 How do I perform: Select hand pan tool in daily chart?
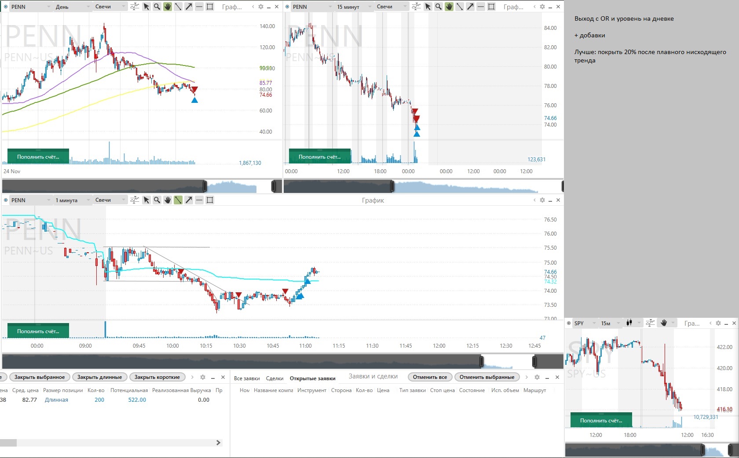click(168, 7)
